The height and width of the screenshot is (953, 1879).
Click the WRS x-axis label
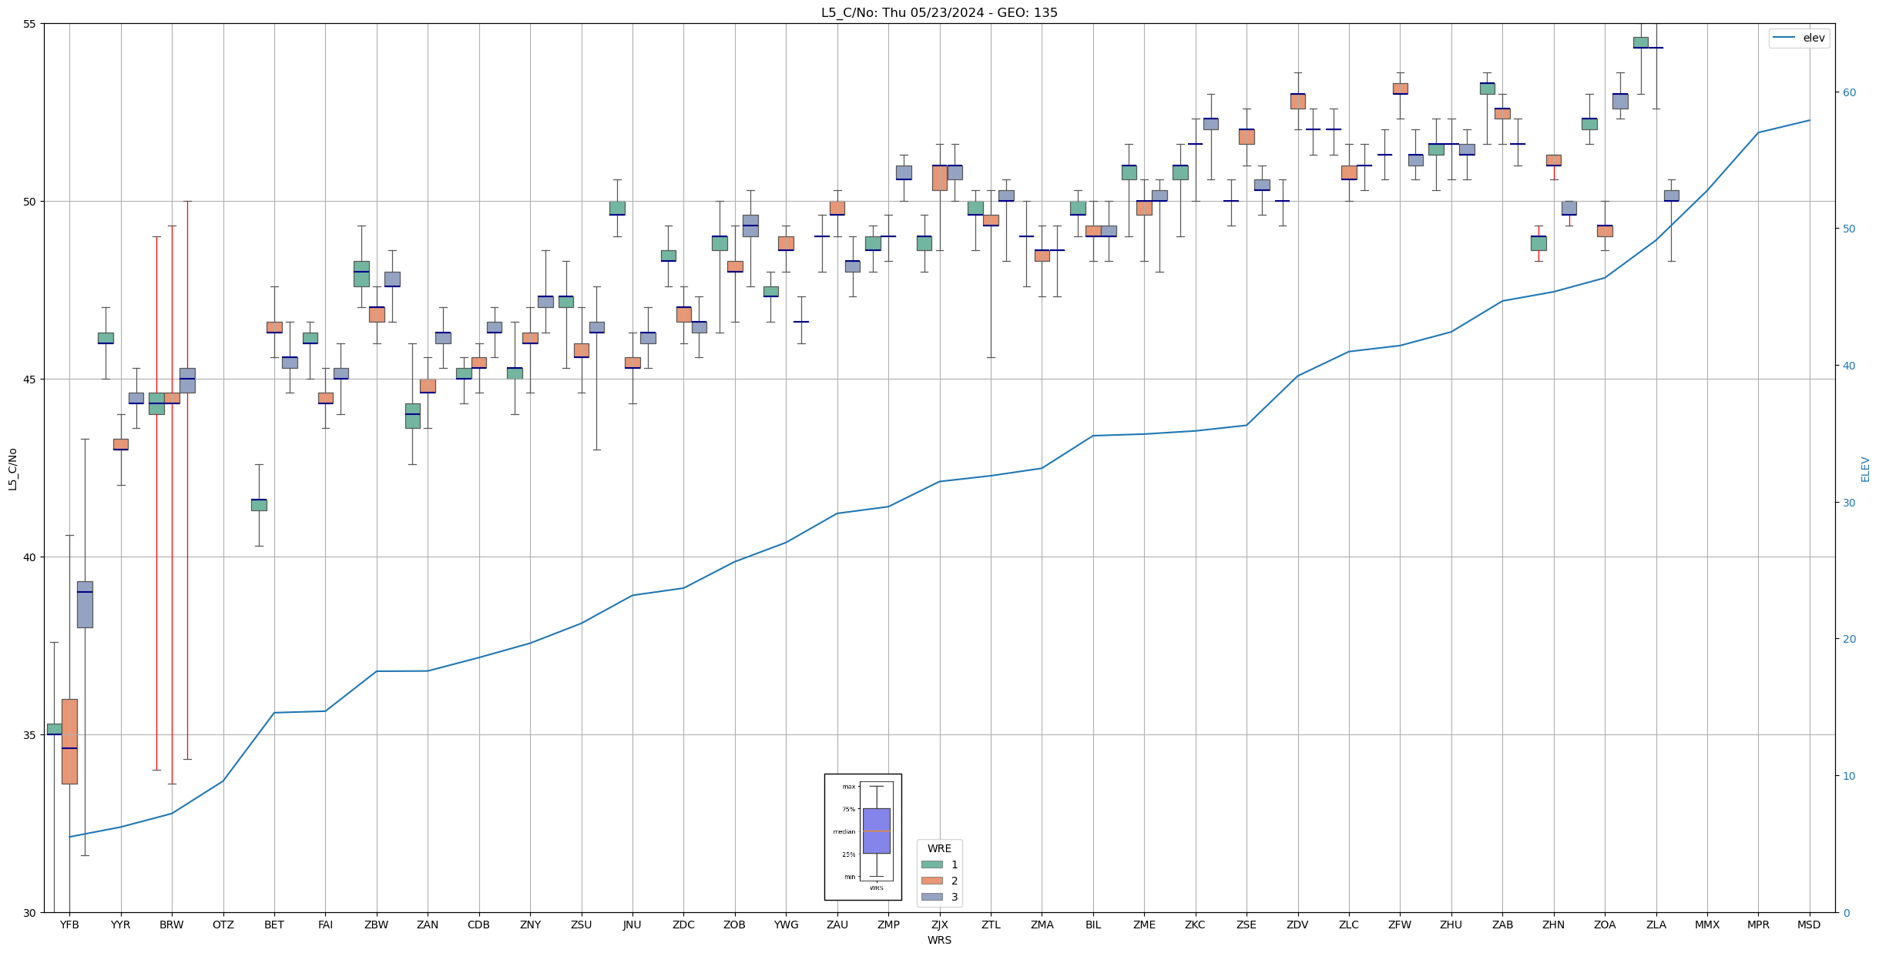point(939,940)
